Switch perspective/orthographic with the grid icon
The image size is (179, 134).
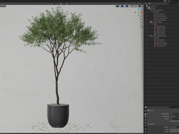[141, 27]
